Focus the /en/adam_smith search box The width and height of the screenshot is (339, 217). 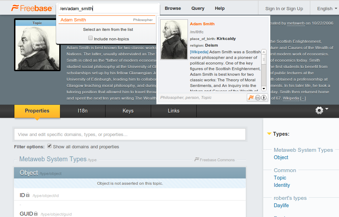click(108, 8)
